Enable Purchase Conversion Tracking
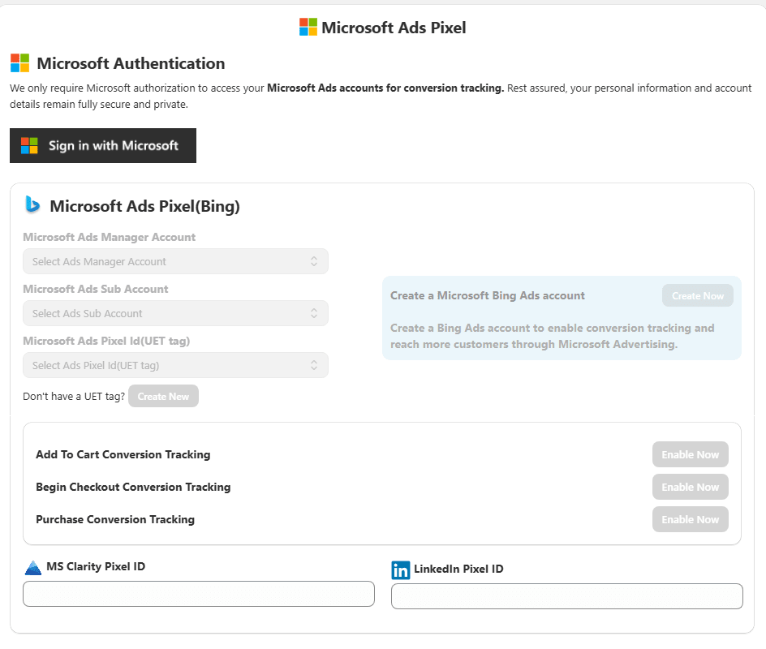This screenshot has width=766, height=649. point(691,519)
